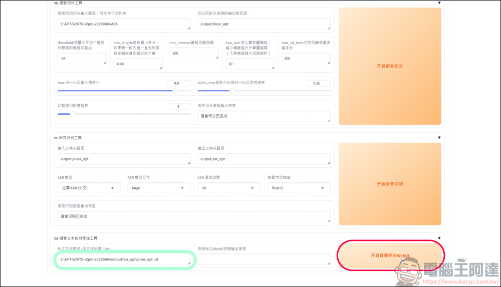Click the 语音切分进程输出信息 label
The image size is (501, 287).
(216, 106)
